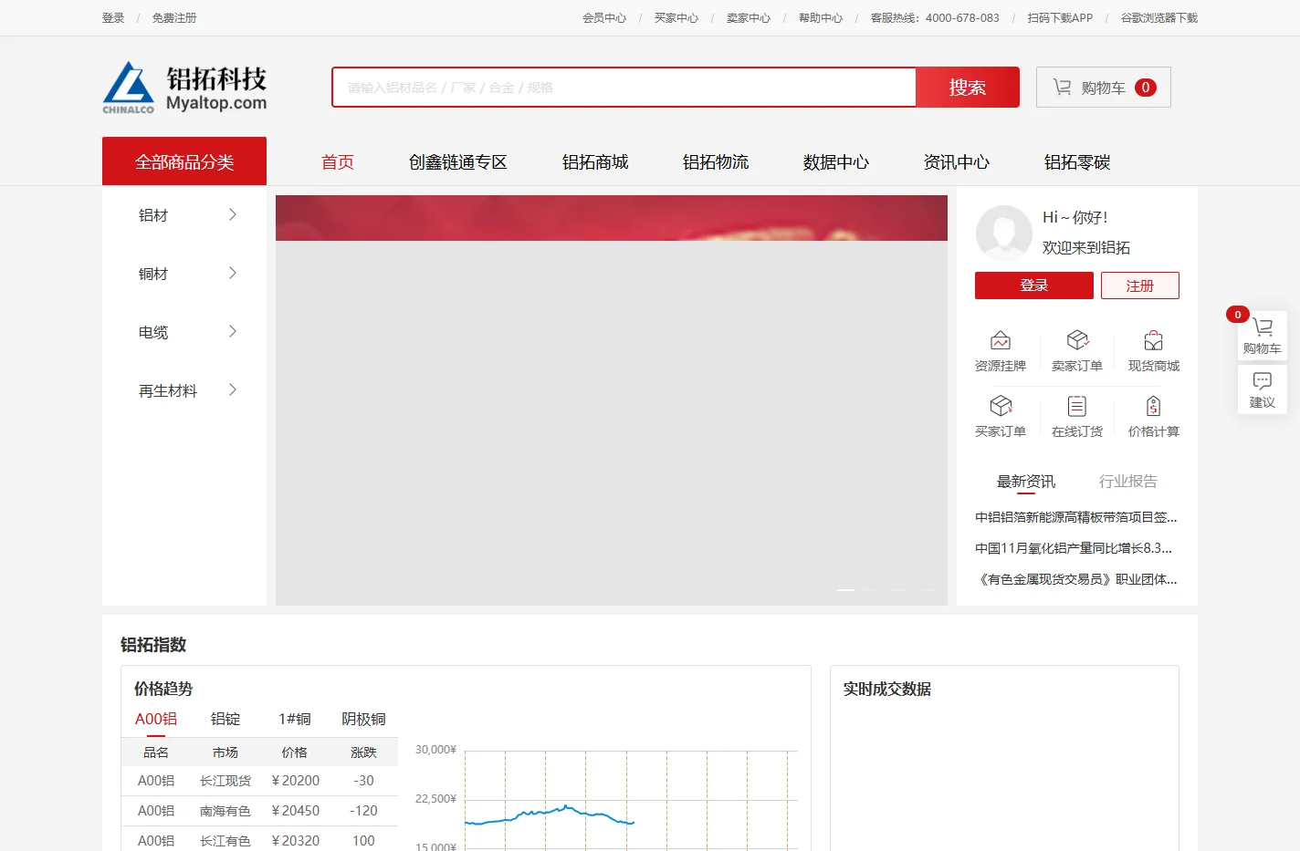Open the 卖家中心 top link
This screenshot has height=851, width=1300.
[x=749, y=18]
